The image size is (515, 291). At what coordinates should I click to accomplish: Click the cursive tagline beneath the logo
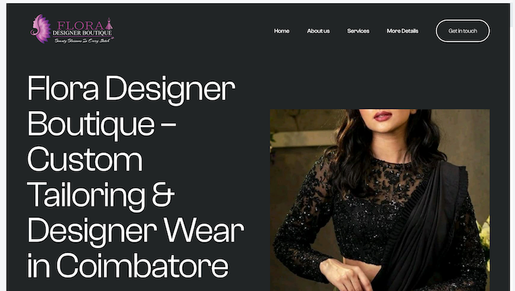tap(83, 41)
